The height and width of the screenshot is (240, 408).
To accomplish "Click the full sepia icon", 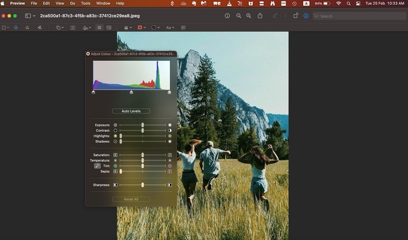I will (x=170, y=171).
